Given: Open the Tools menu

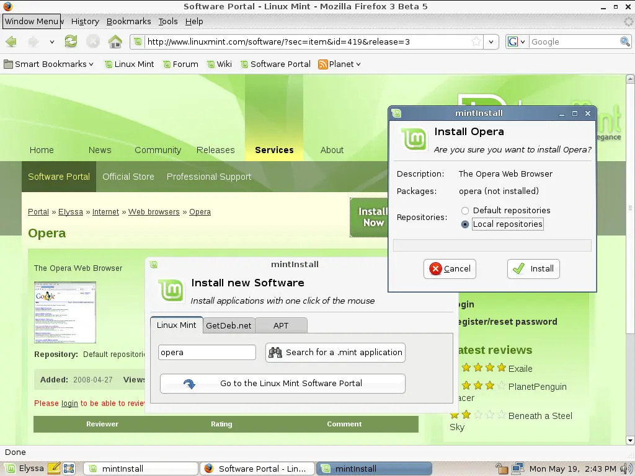Looking at the screenshot, I should [x=167, y=22].
